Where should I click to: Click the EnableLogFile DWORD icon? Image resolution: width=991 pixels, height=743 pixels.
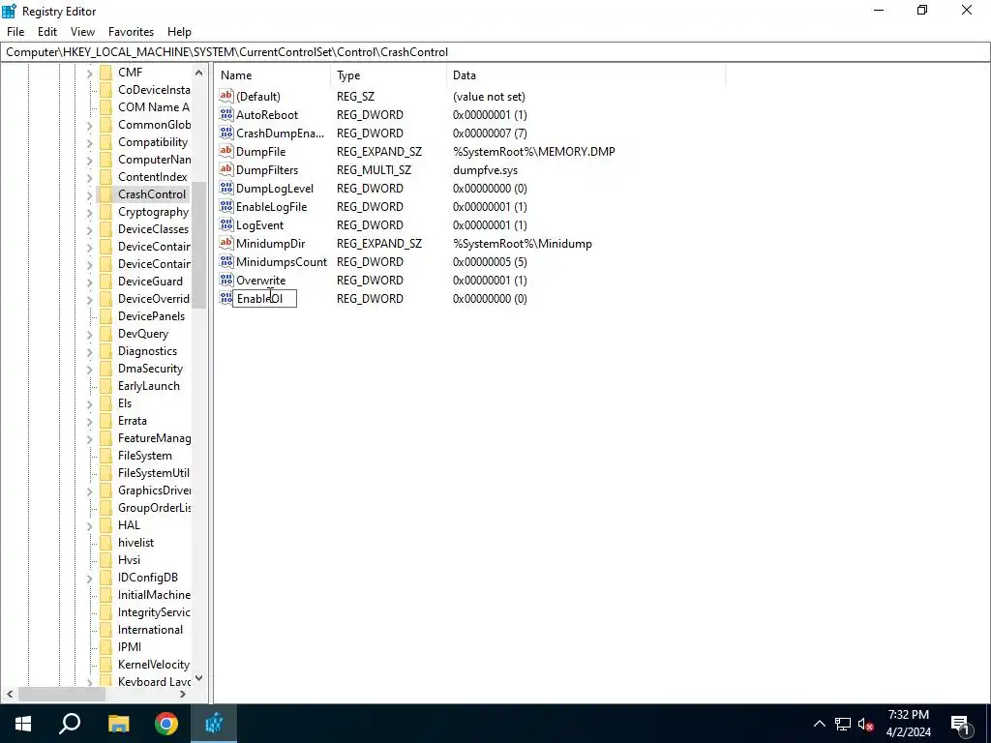pos(226,206)
